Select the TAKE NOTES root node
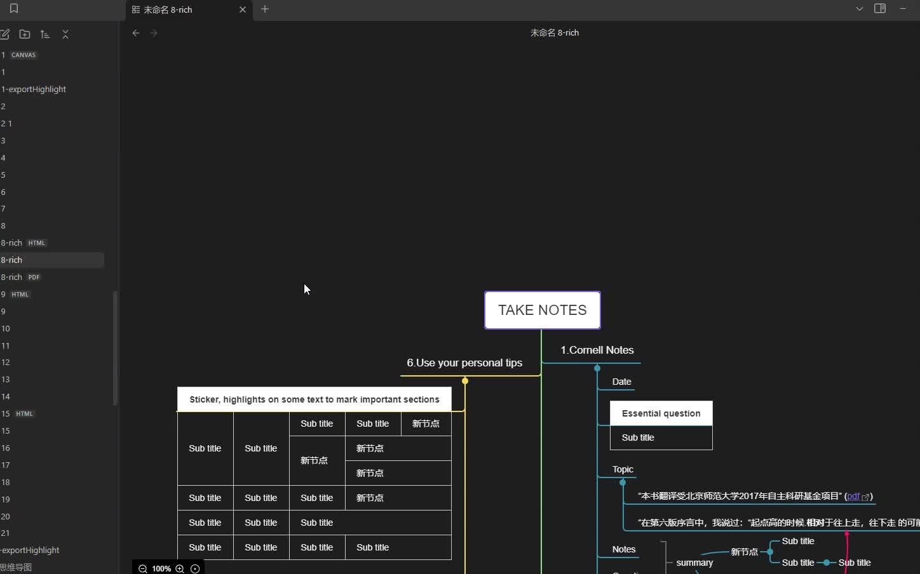This screenshot has height=574, width=920. [x=542, y=310]
